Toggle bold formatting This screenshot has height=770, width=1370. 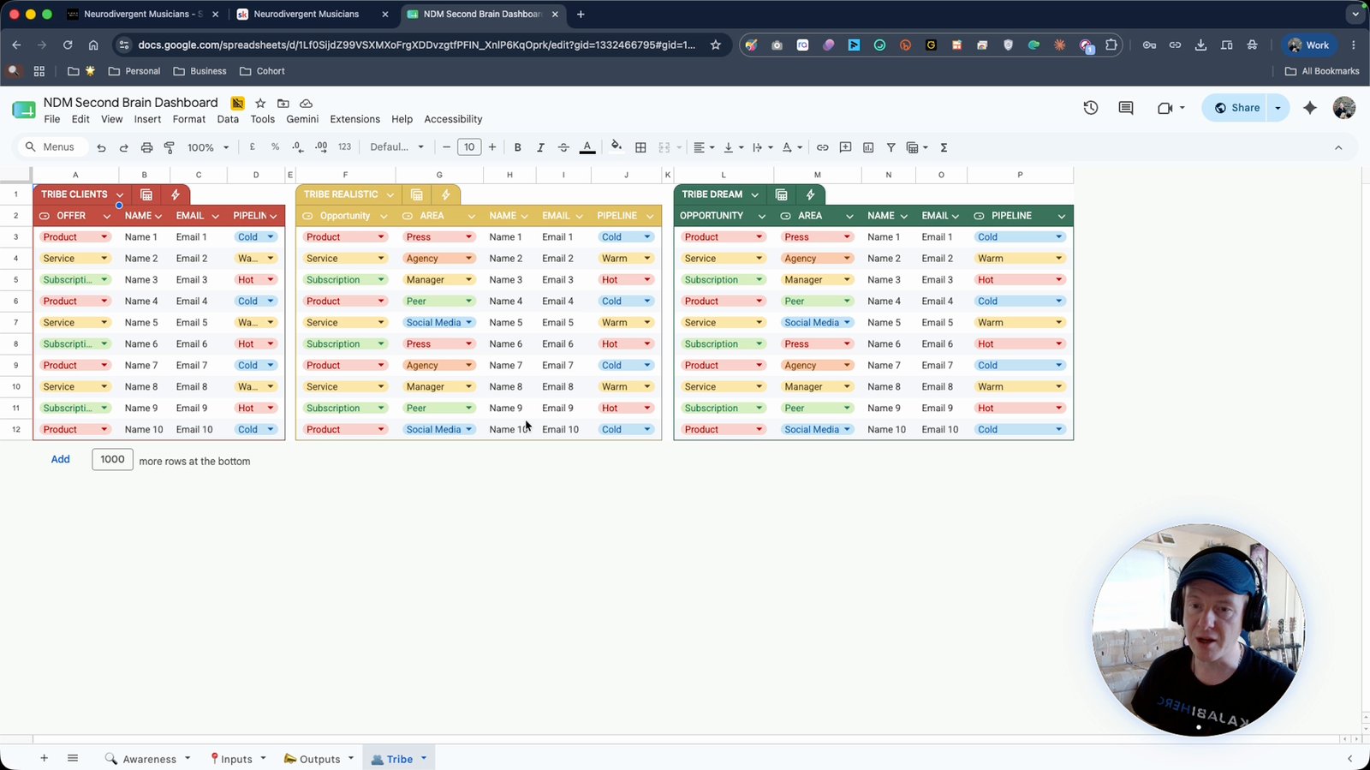pos(517,147)
